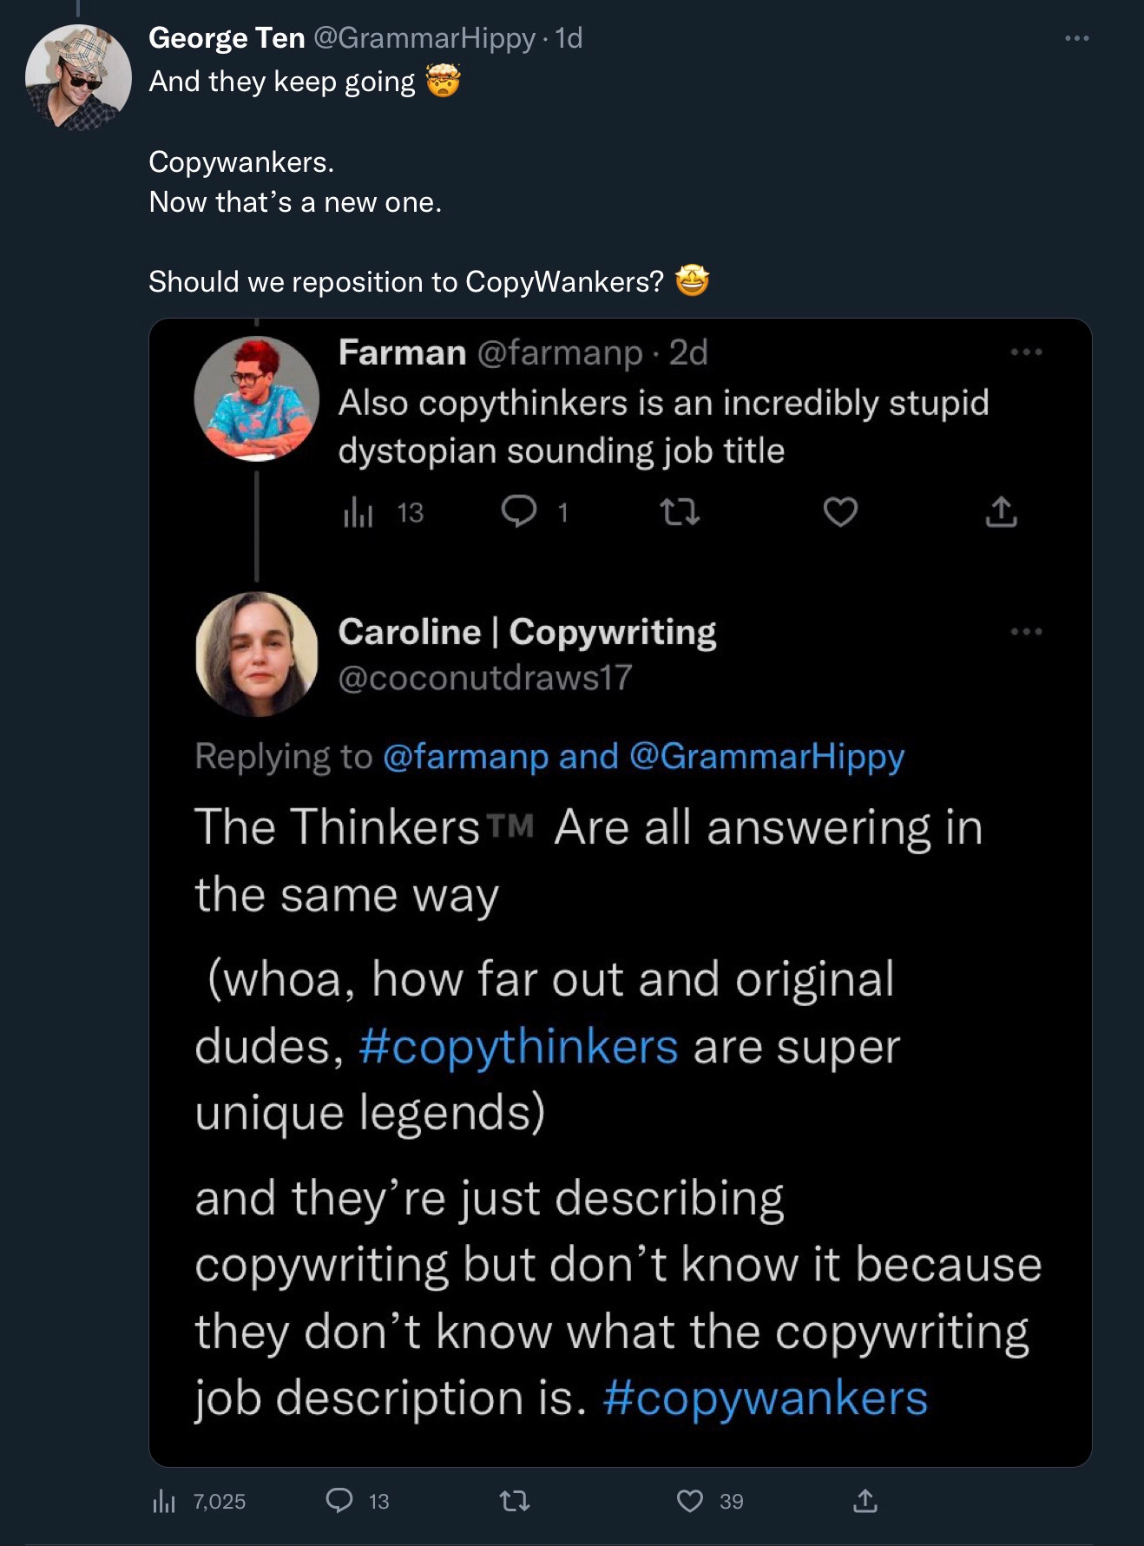Open Farman's profile avatar
Screen dimensions: 1144x1546
256,398
